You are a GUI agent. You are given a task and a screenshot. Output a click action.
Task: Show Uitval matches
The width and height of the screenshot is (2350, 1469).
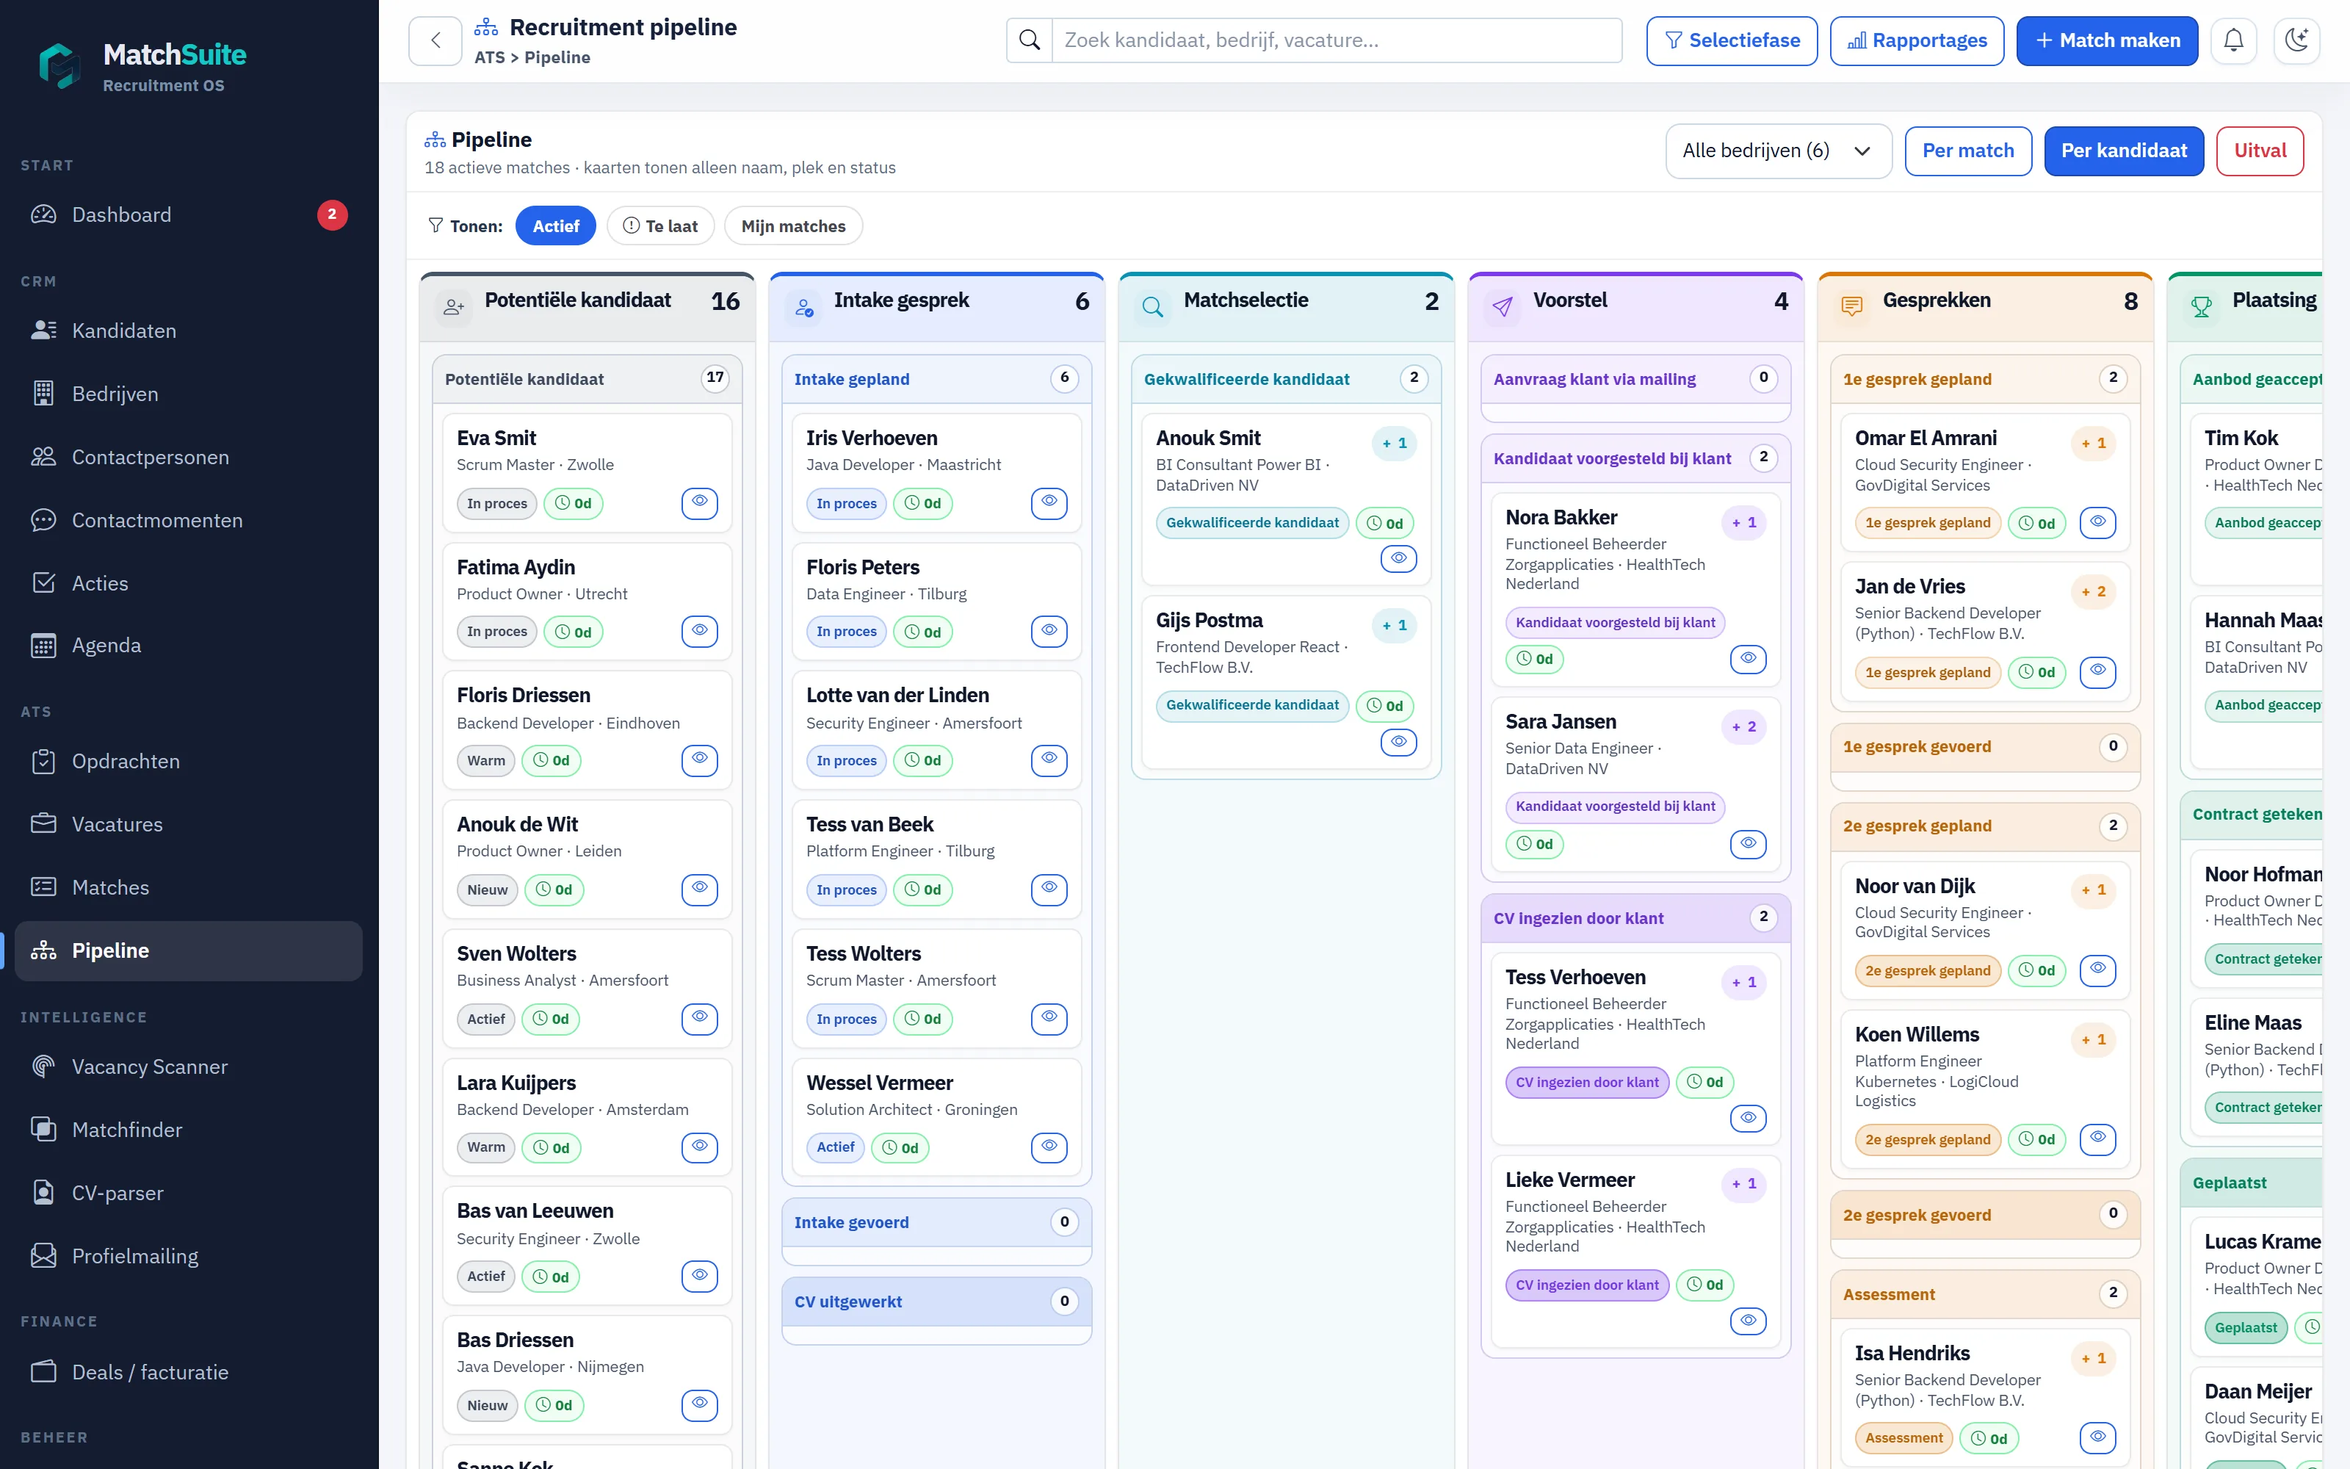click(2260, 151)
